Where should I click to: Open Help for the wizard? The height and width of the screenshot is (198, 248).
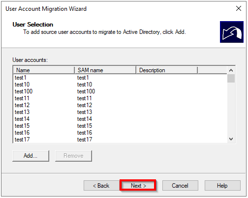pyautogui.click(x=222, y=186)
